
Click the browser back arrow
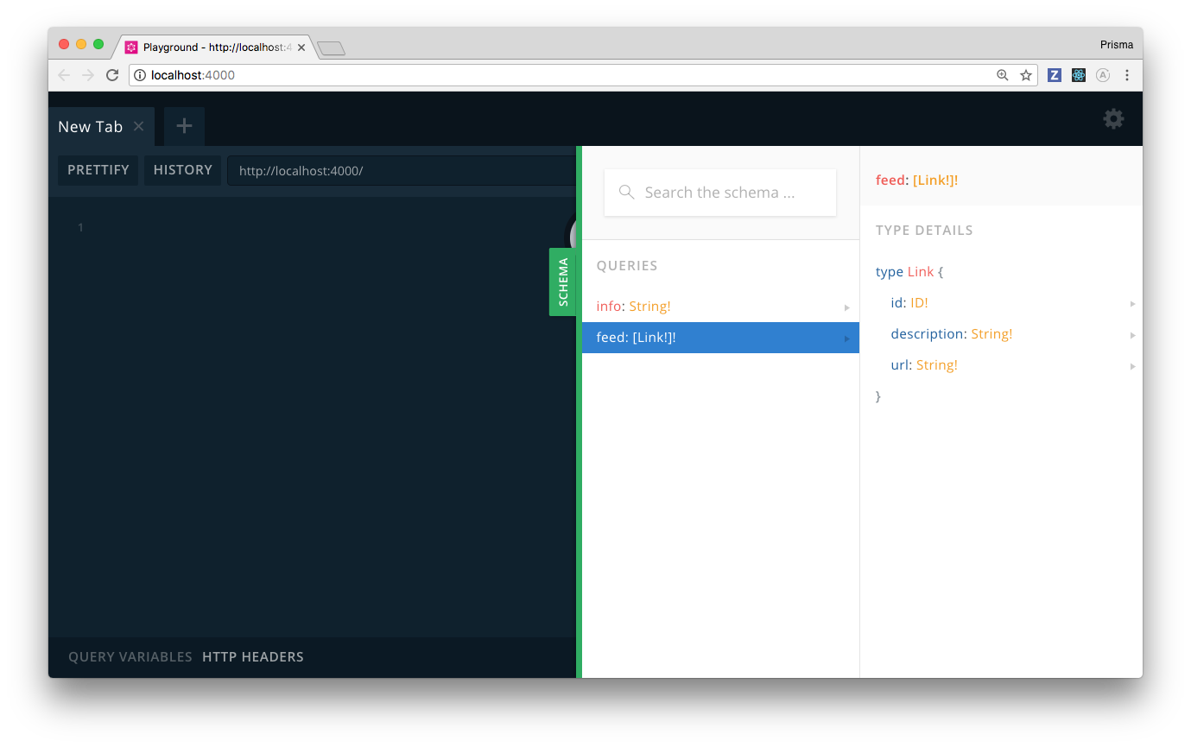64,75
